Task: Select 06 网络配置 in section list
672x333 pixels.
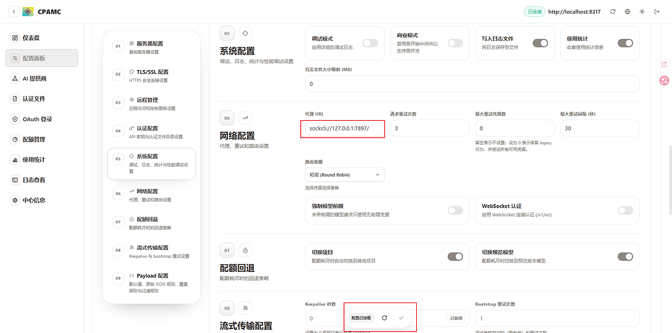Action: 151,195
